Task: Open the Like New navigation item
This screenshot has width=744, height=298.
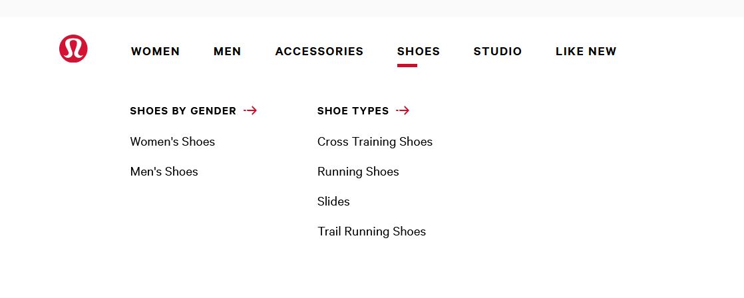Action: 586,51
